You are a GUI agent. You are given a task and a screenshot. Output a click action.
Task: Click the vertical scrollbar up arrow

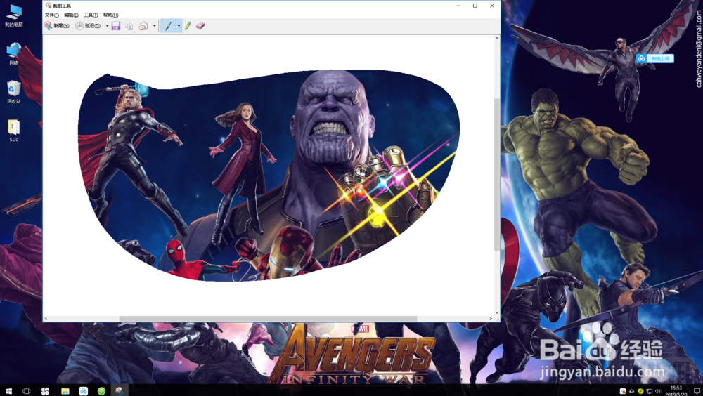(497, 39)
